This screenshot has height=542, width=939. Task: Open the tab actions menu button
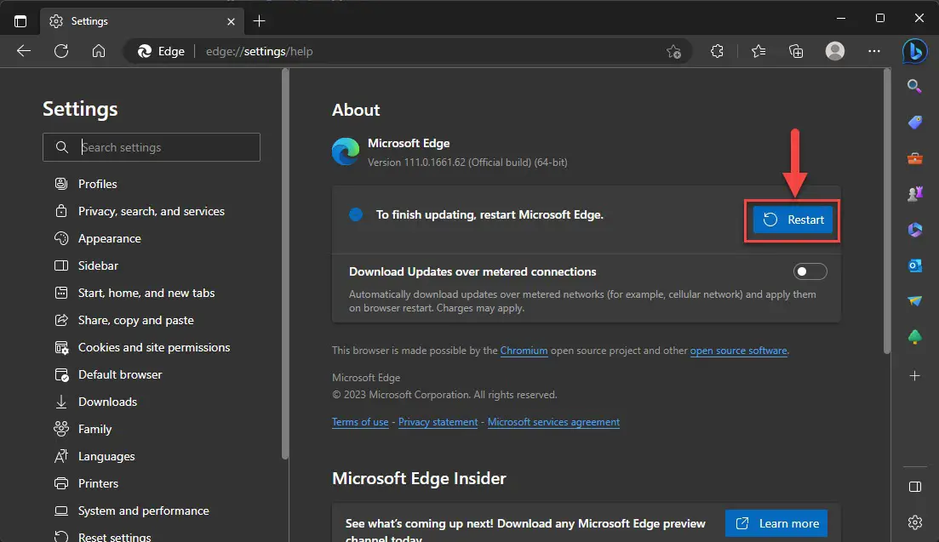point(20,21)
